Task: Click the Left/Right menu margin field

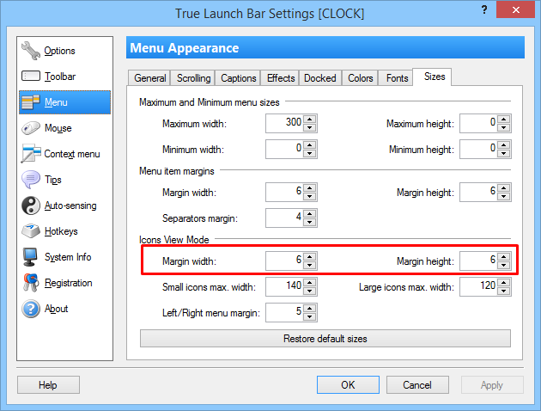Action: (x=284, y=311)
